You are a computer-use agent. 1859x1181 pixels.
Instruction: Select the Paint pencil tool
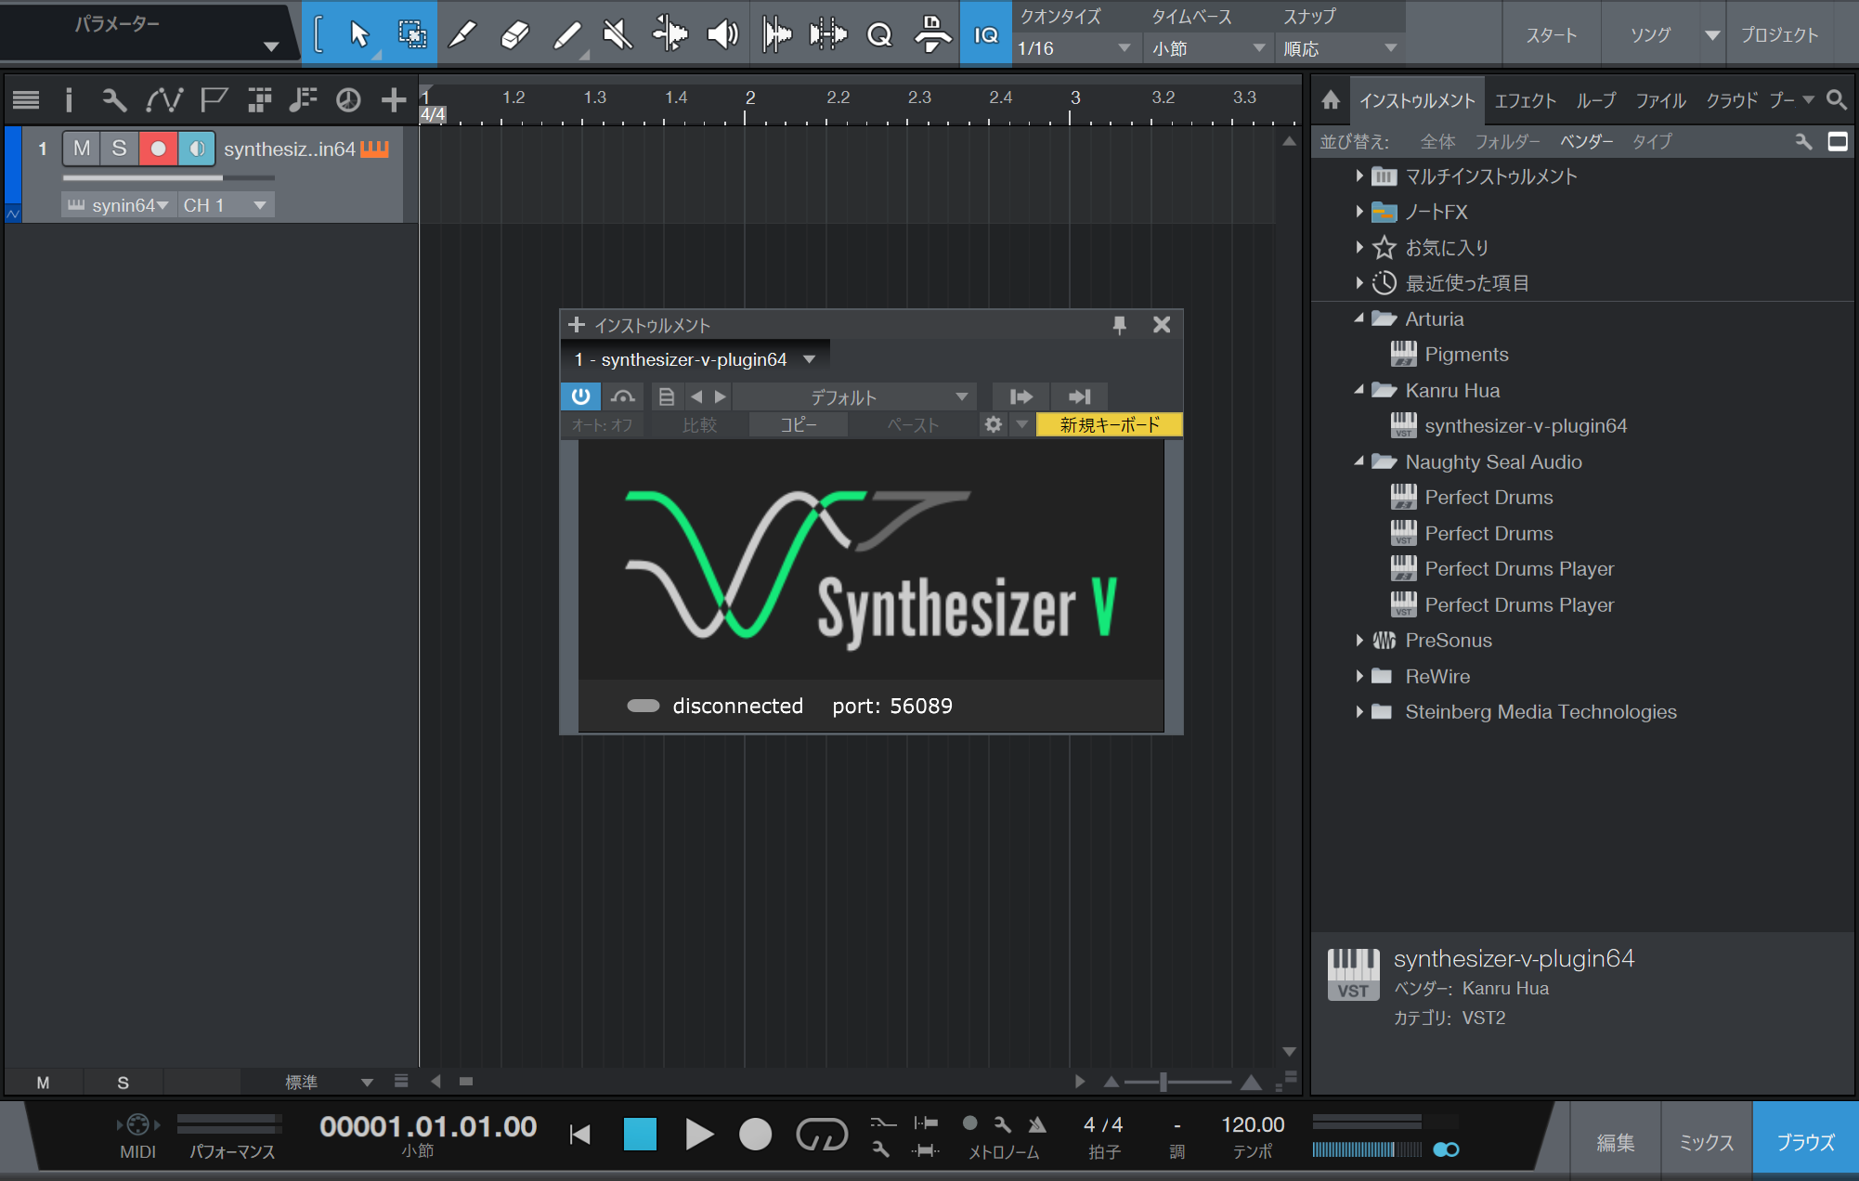click(x=566, y=34)
